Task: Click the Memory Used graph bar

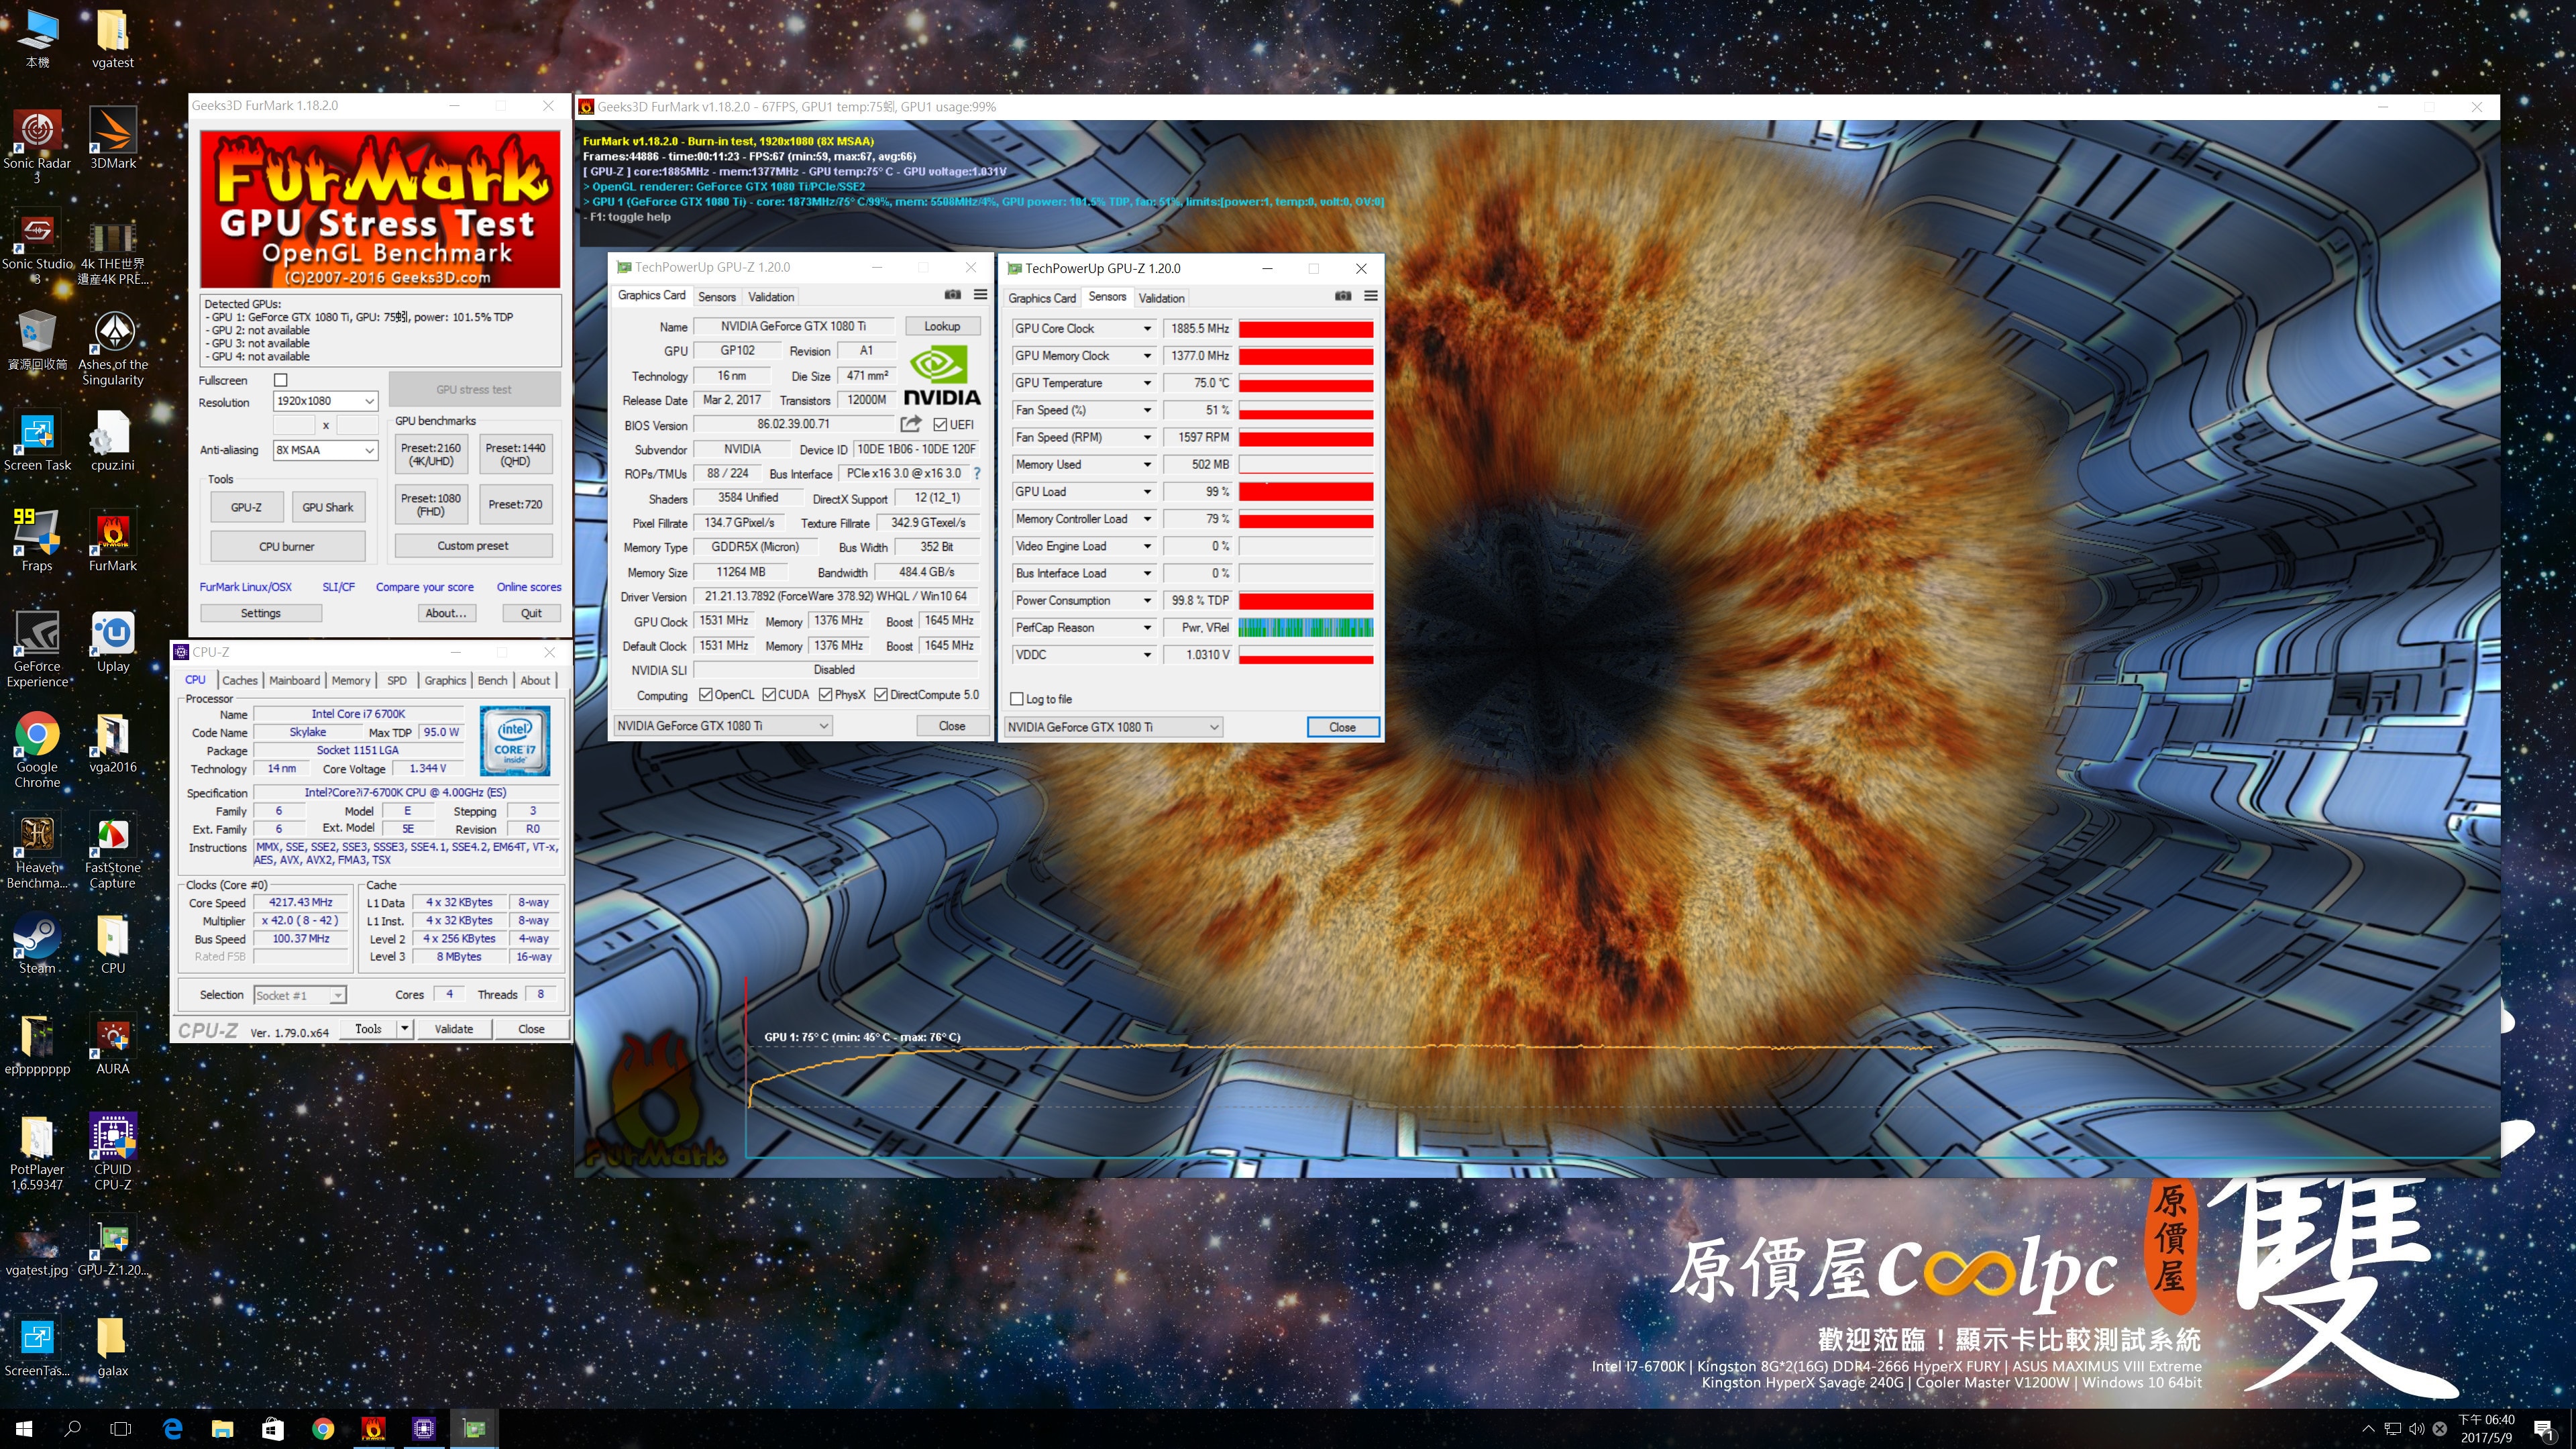Action: (x=1305, y=465)
